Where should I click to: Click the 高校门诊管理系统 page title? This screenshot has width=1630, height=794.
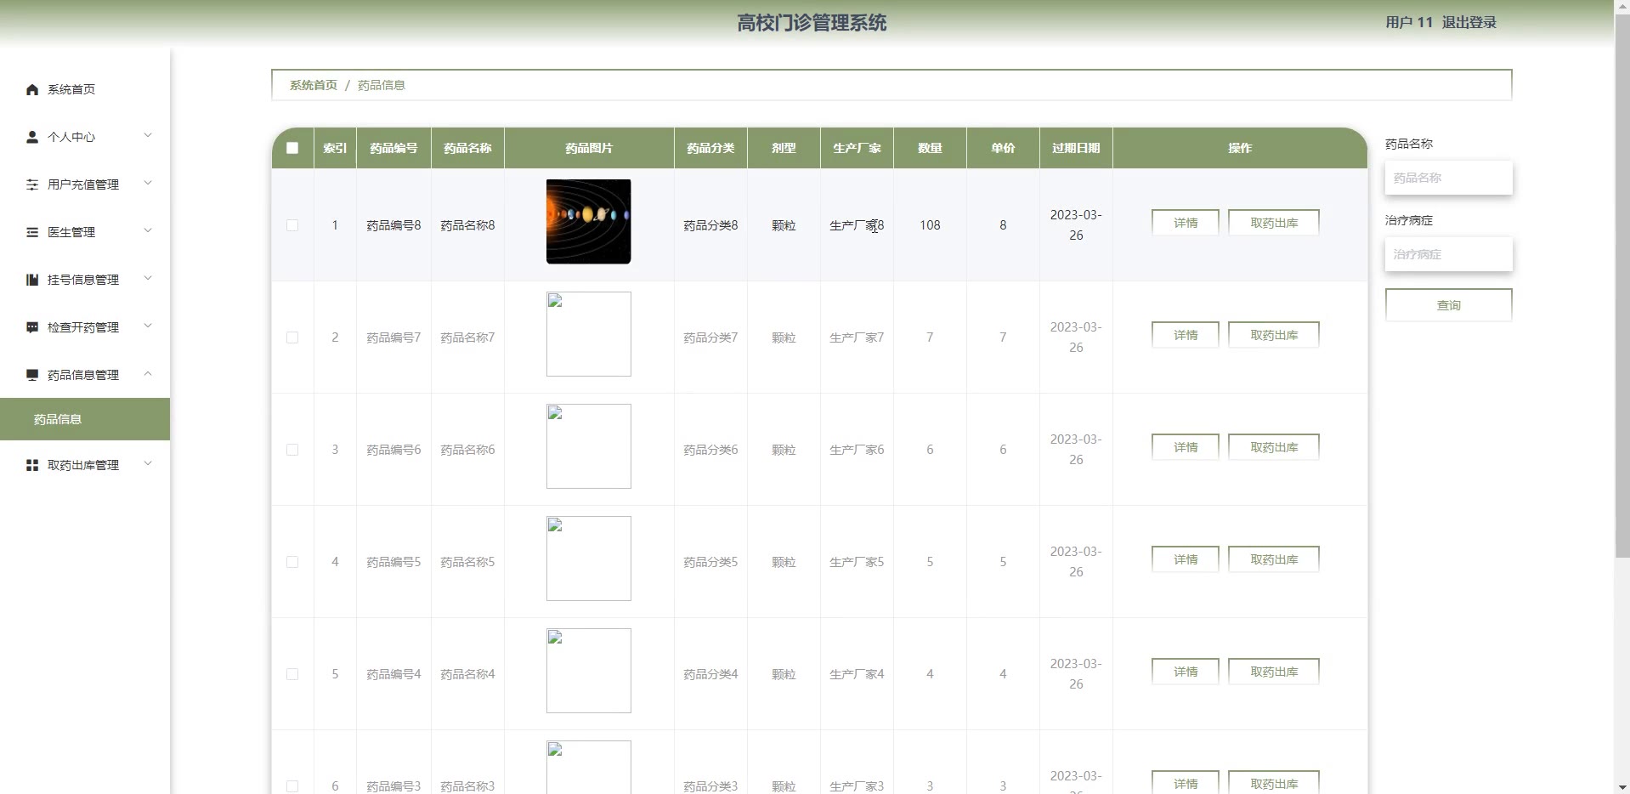[812, 23]
